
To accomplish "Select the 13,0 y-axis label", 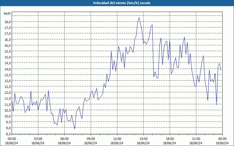I will coord(8,81).
